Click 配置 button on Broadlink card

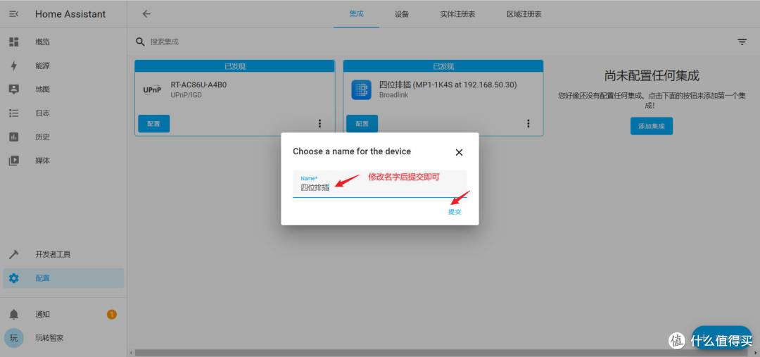362,124
